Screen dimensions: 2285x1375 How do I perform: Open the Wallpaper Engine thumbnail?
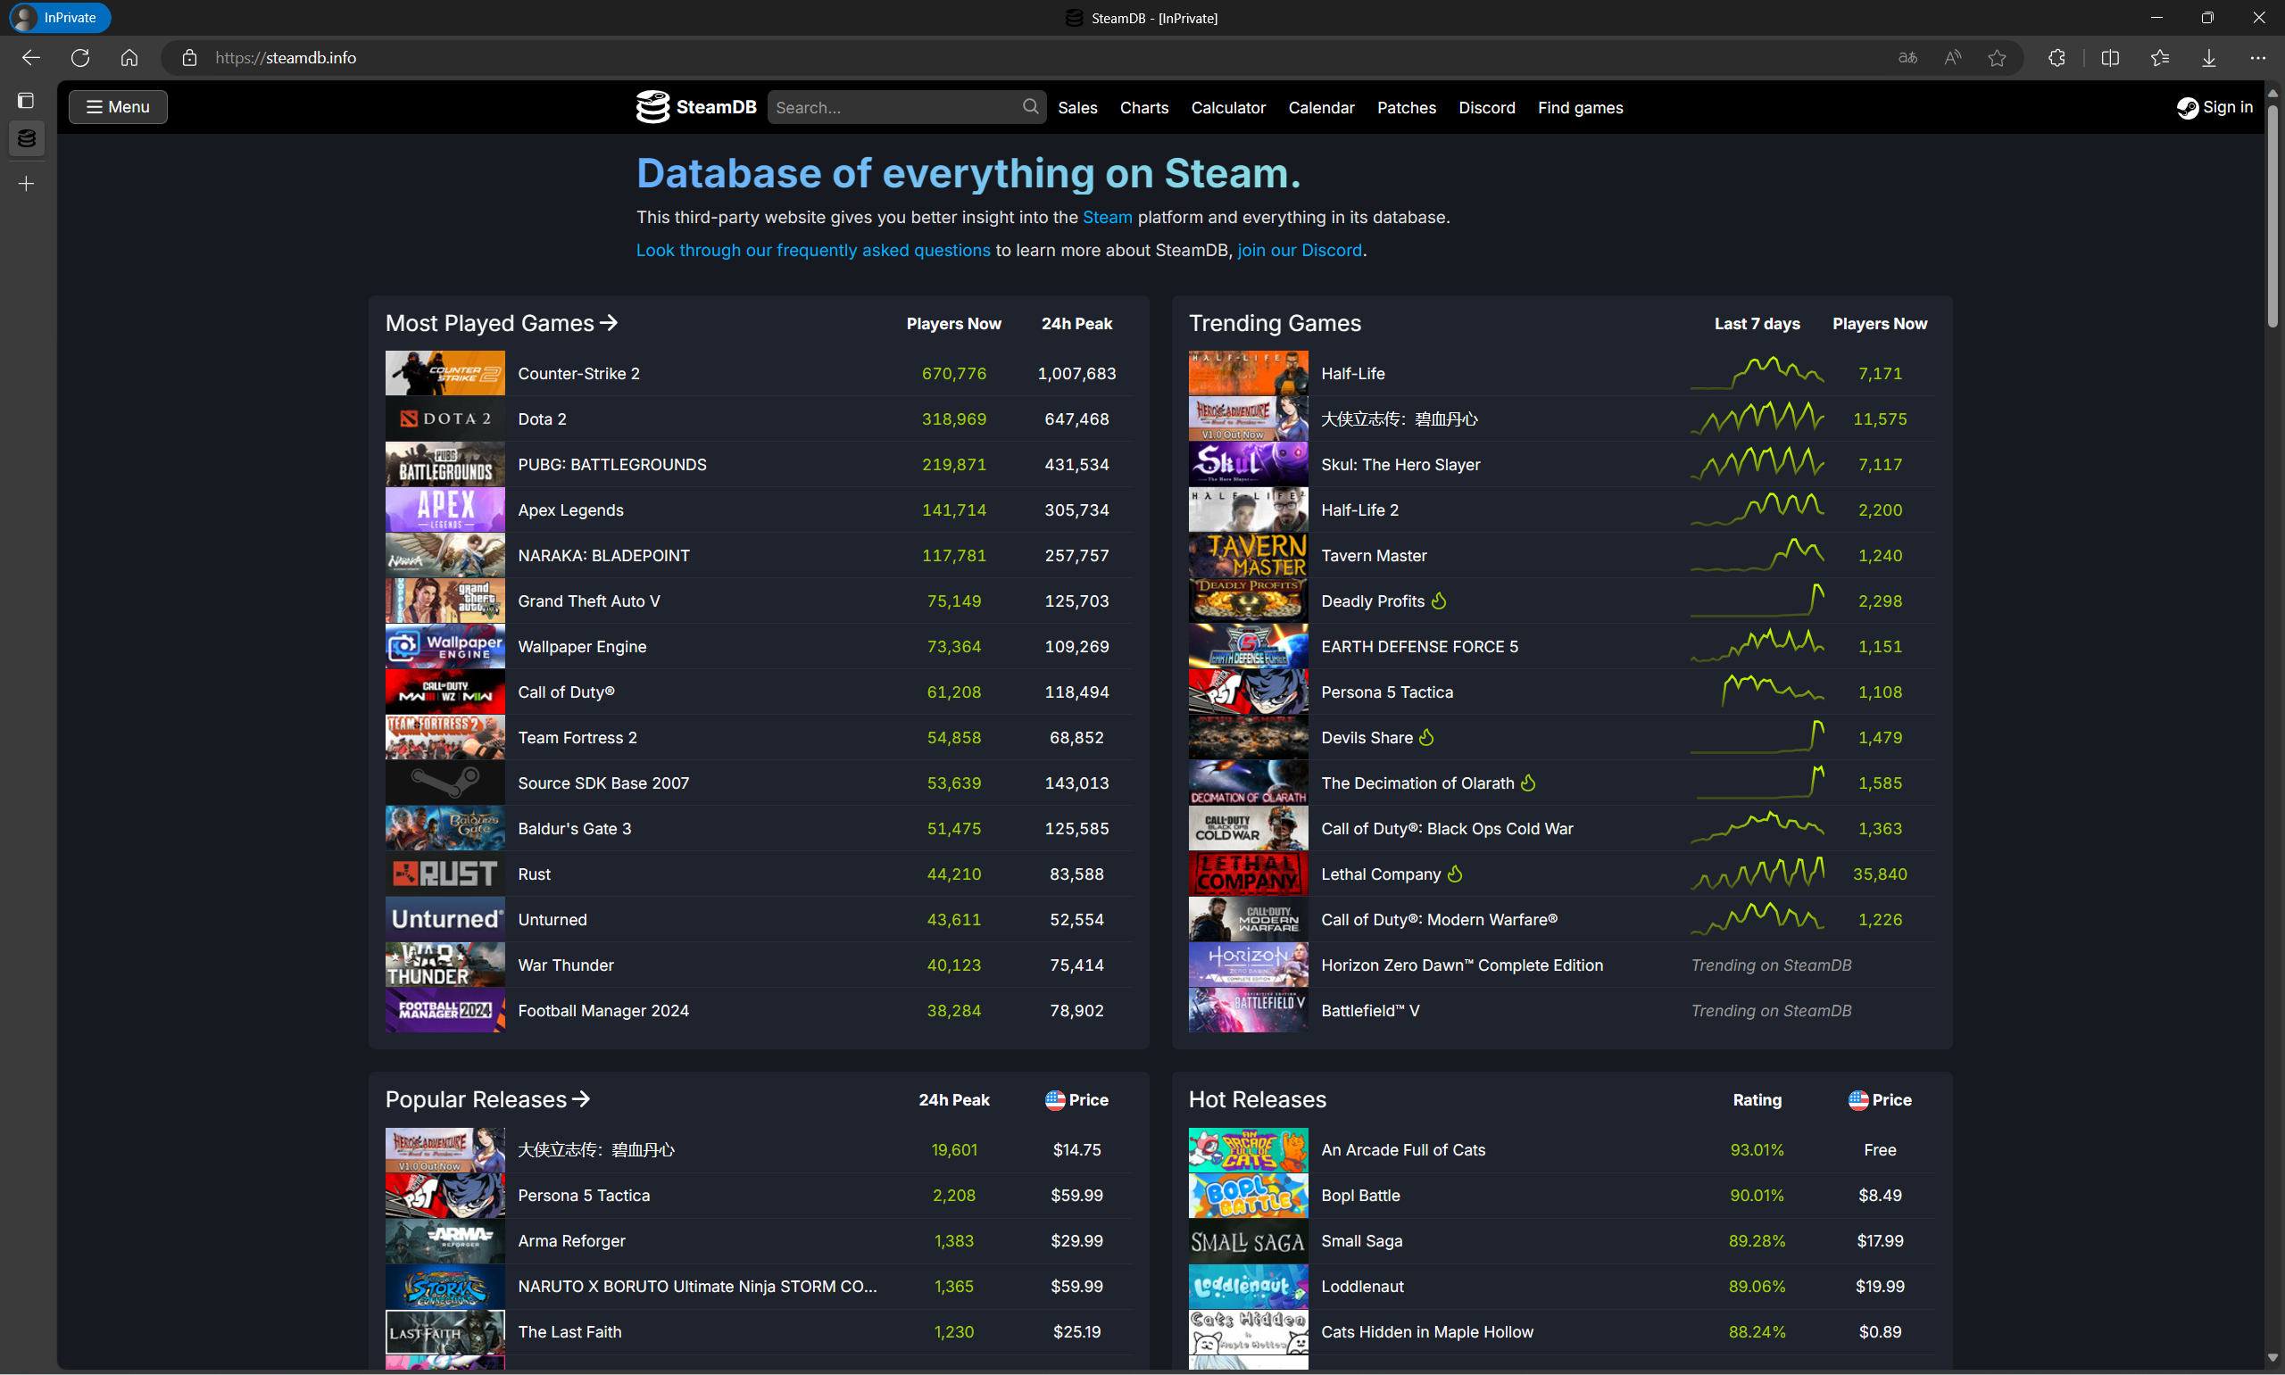(x=445, y=646)
